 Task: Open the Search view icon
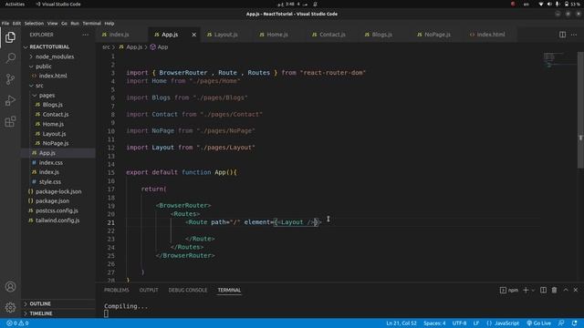coord(10,58)
